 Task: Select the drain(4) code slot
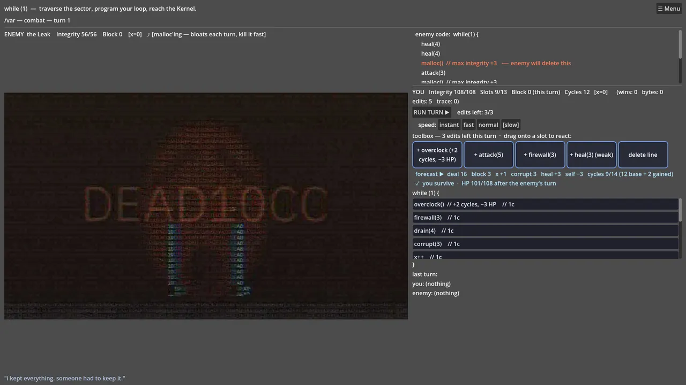tap(546, 230)
